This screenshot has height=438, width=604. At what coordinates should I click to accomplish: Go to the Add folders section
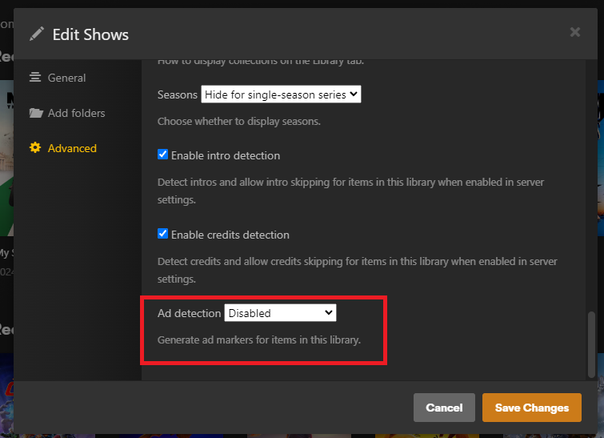pos(76,113)
